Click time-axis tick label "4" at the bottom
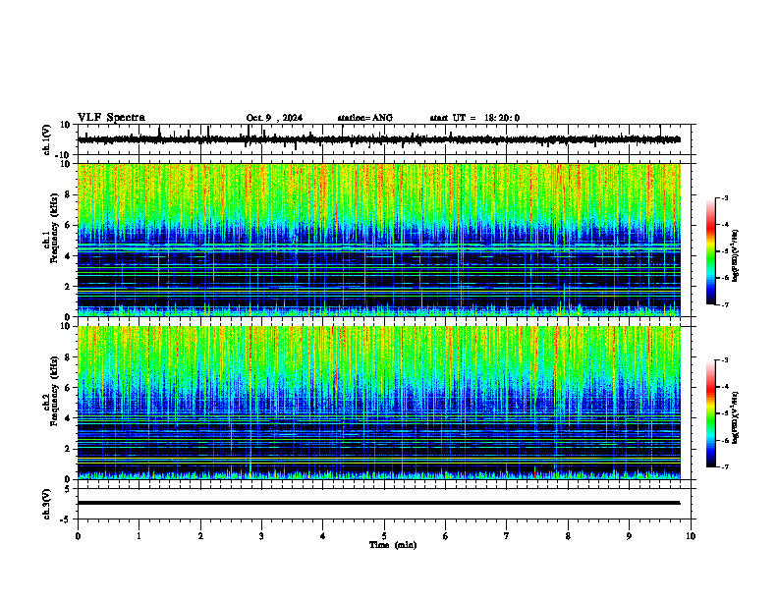Screen dimensions: 778x601 pos(323,536)
